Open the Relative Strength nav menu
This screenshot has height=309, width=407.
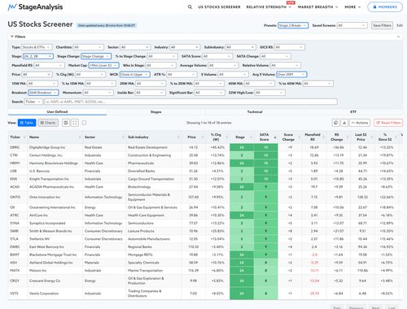tap(269, 7)
